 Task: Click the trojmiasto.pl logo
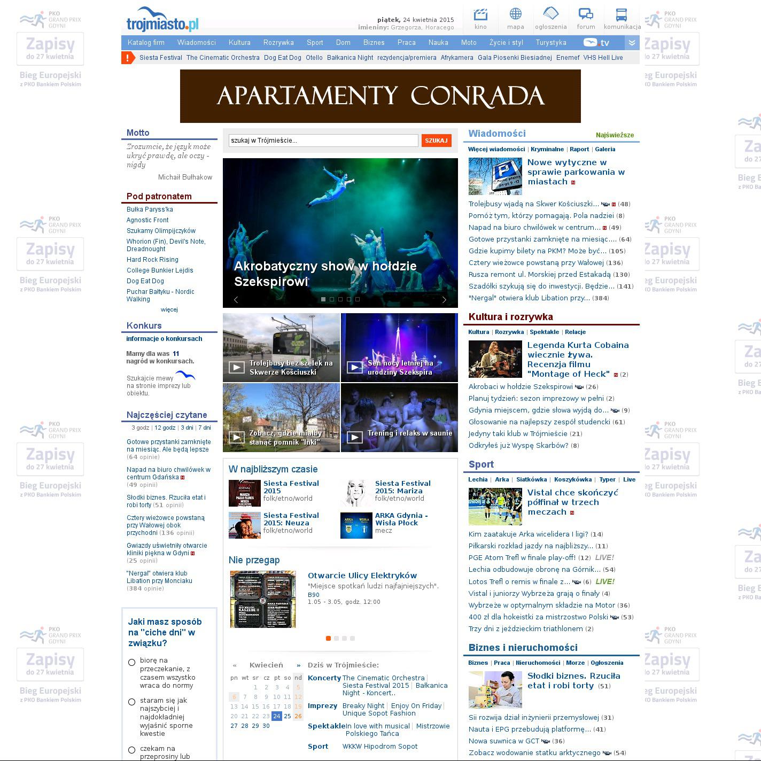point(162,20)
